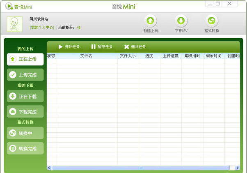Viewport: 247px width, 173px height.
Task: Go to 下载完成 sidebar tab
Action: (25, 111)
